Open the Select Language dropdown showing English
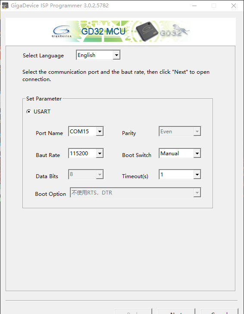This screenshot has width=244, height=314. click(98, 55)
